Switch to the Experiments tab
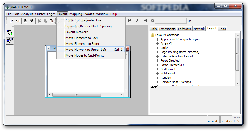 pyautogui.click(x=167, y=29)
